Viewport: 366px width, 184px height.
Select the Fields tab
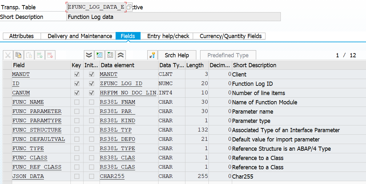[x=128, y=36]
